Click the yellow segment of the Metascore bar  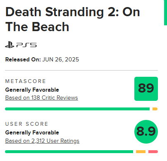tap(155, 109)
